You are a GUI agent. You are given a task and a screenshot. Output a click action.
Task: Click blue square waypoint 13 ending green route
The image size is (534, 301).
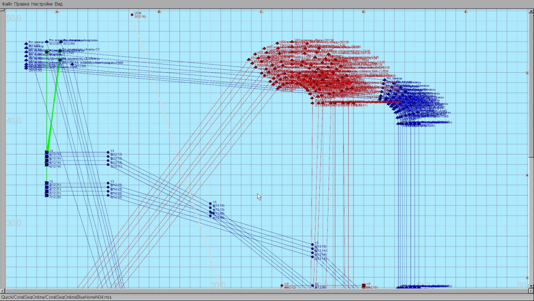pos(46,152)
